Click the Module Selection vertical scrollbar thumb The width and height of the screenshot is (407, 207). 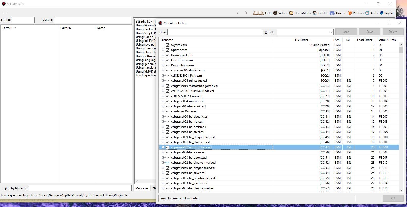click(x=401, y=50)
